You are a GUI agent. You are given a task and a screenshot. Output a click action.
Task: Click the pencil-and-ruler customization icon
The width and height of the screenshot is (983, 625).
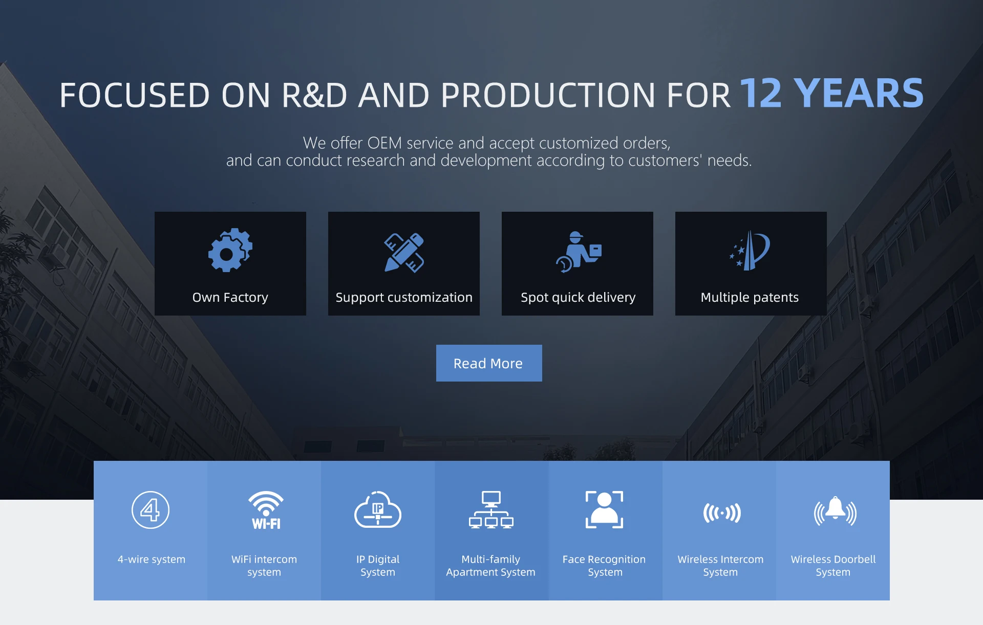coord(404,253)
